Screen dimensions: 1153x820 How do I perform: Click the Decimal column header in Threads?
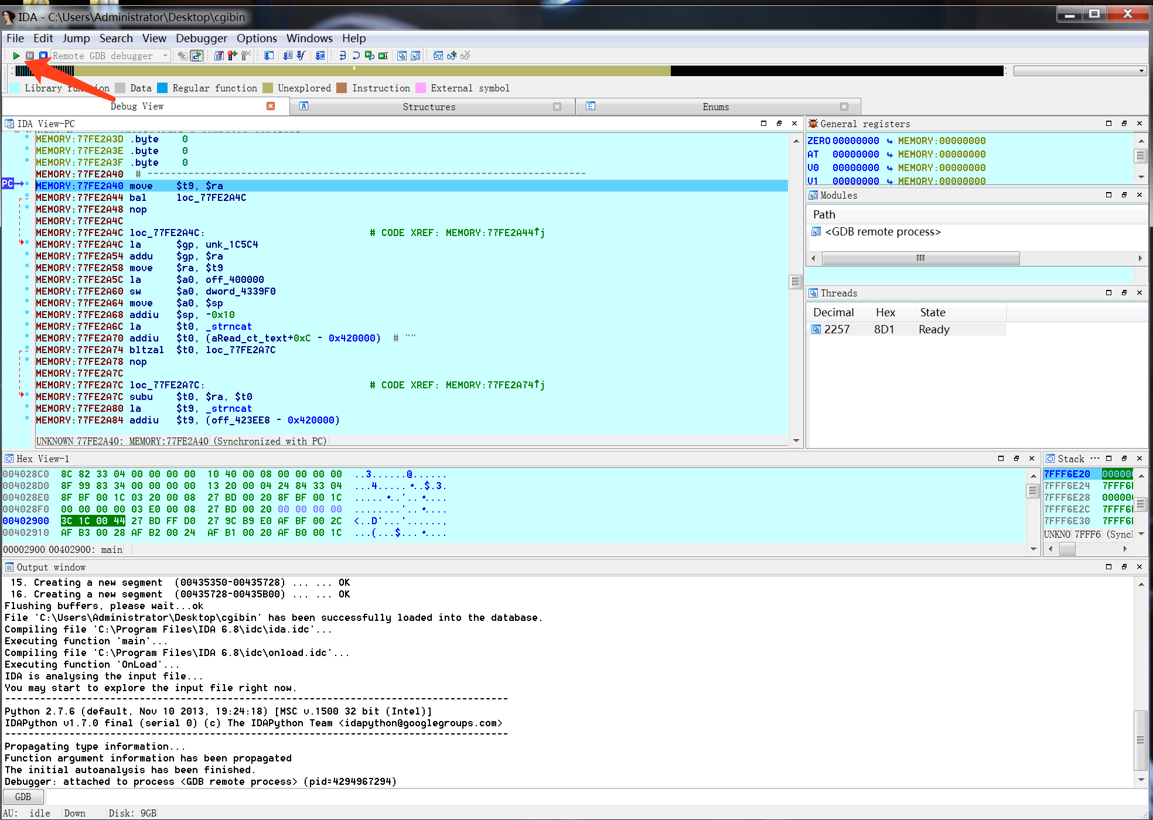834,312
